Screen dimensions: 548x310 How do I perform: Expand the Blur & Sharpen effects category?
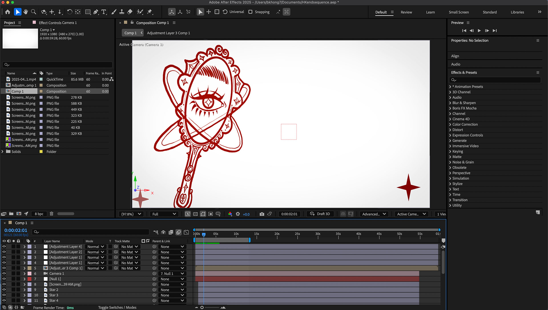point(450,103)
